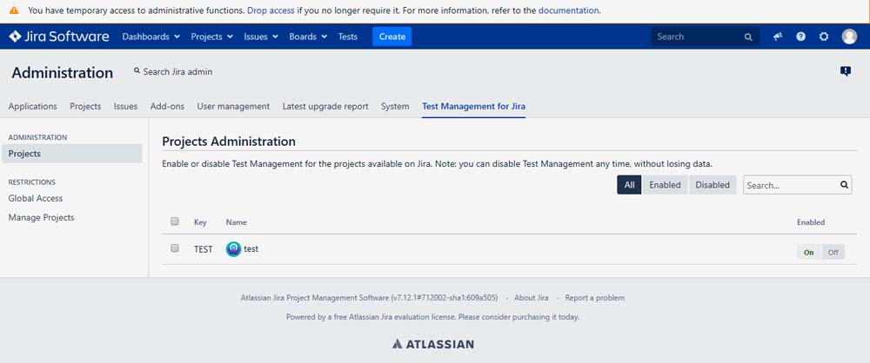Switch to the Issues admin tab
This screenshot has height=363, width=870.
click(125, 107)
